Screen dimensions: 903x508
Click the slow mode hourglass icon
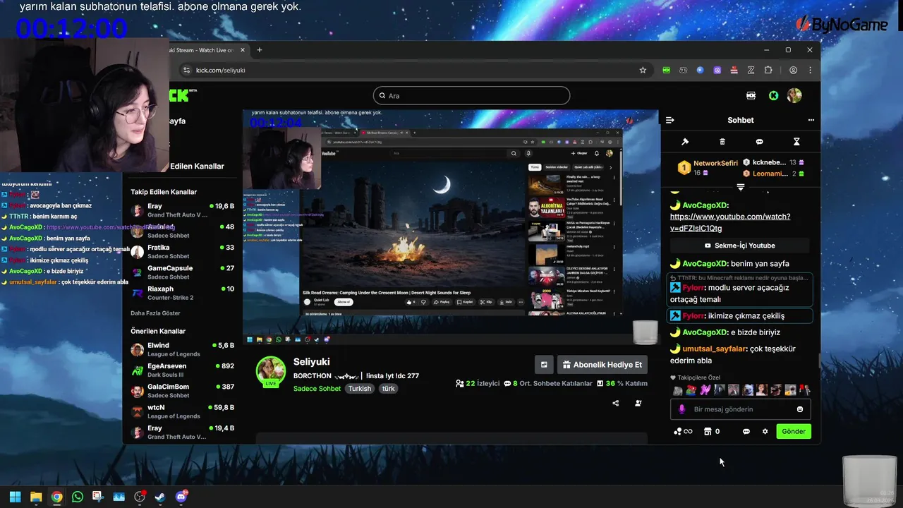796,142
